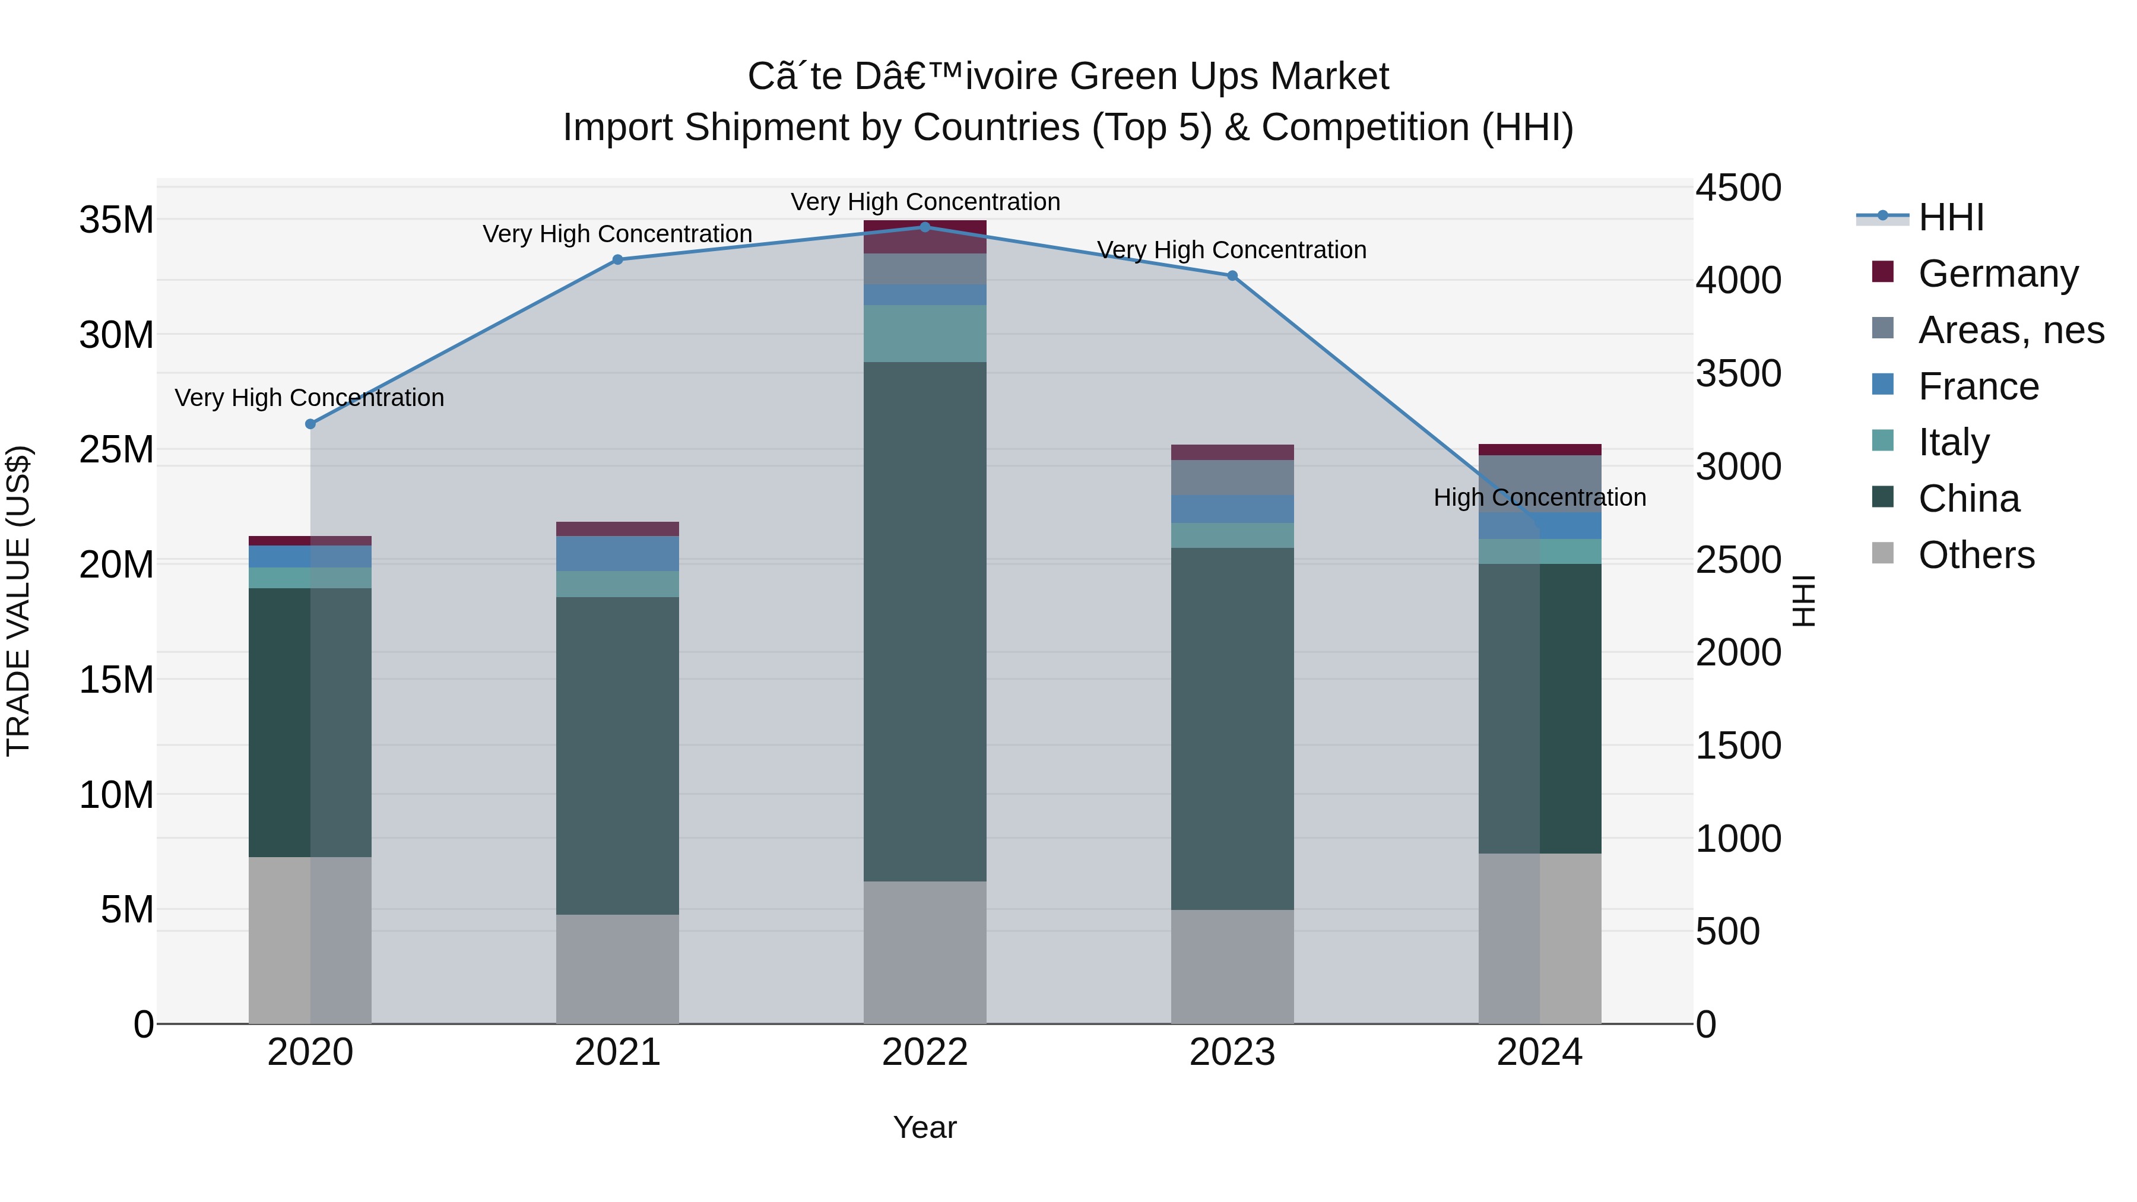Click the Others segment of the 2024 bar
Image resolution: width=2137 pixels, height=1202 pixels.
click(x=1540, y=938)
